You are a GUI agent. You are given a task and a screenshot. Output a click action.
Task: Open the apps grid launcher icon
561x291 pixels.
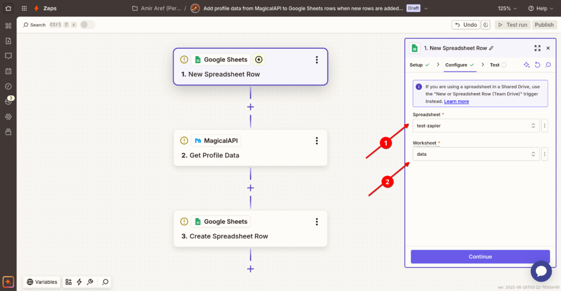click(x=24, y=8)
